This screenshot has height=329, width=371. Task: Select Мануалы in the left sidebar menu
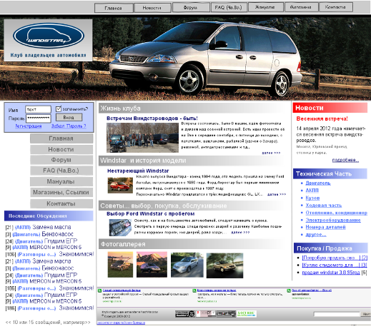pos(61,181)
